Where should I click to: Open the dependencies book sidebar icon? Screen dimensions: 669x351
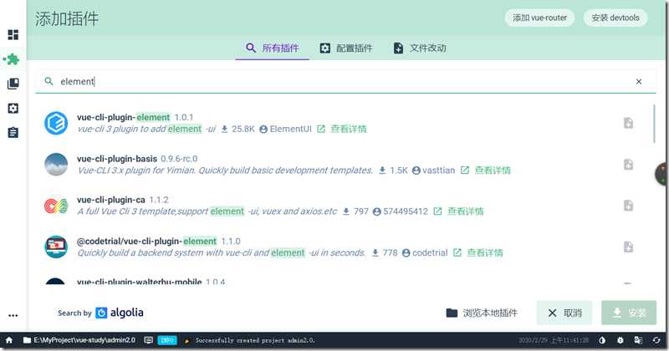pos(13,84)
